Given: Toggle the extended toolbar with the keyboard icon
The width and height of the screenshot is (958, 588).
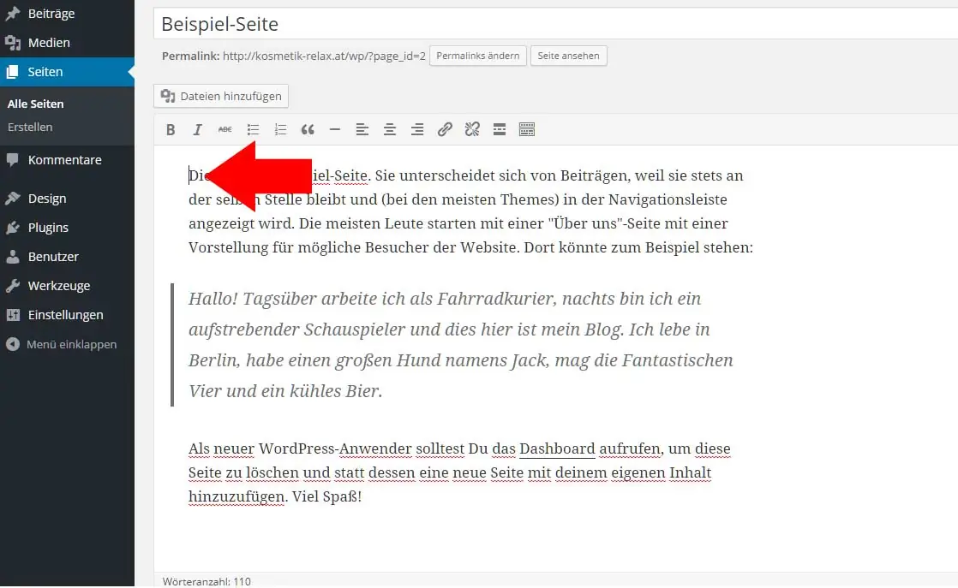Looking at the screenshot, I should click(x=527, y=129).
